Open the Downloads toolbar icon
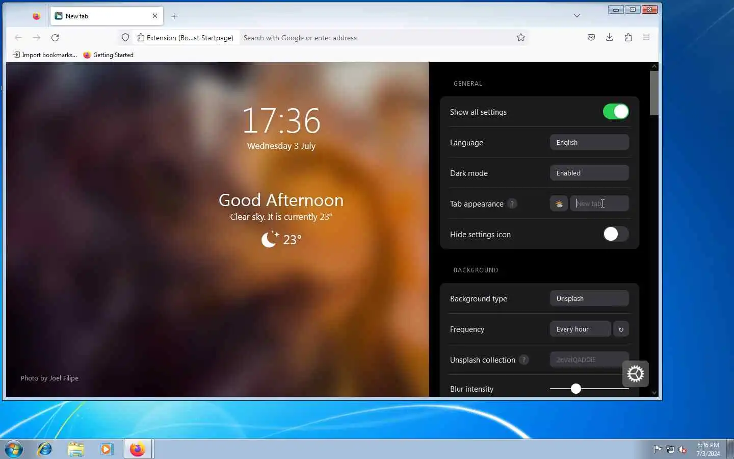The image size is (734, 459). point(610,37)
